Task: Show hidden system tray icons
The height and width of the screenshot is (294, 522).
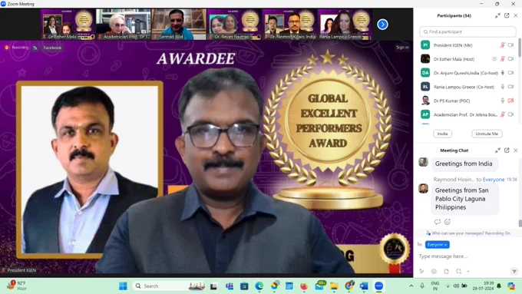Action: [x=411, y=286]
